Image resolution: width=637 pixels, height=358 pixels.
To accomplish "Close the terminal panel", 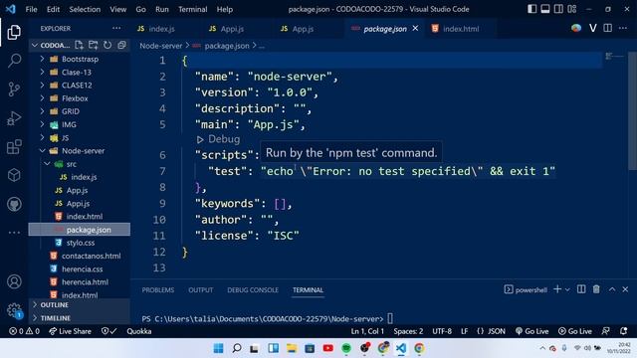I will coord(625,289).
